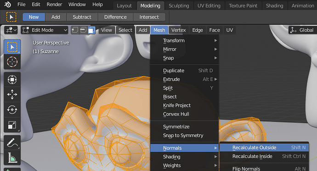Set selection mode to Add
The height and width of the screenshot is (171, 317).
(56, 17)
